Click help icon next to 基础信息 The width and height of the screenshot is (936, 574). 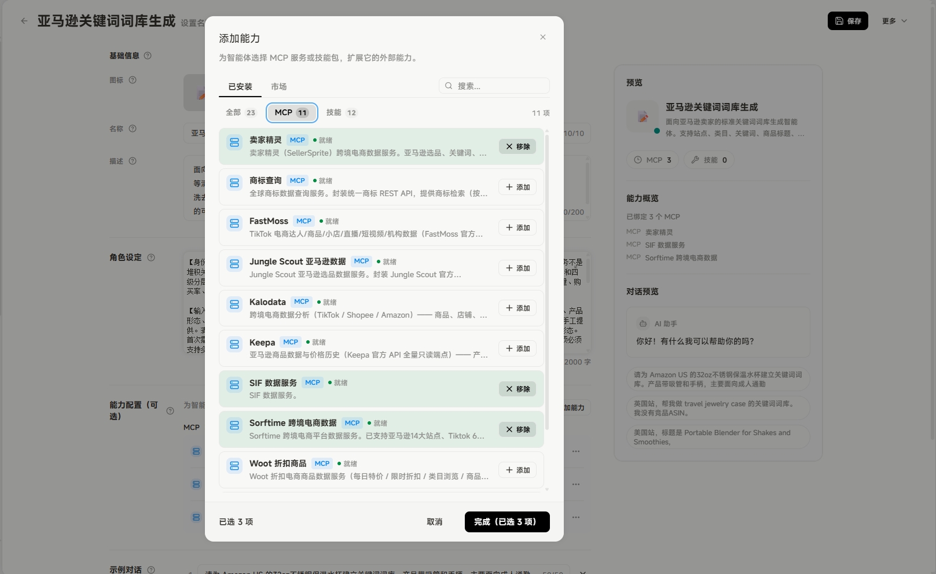click(148, 56)
